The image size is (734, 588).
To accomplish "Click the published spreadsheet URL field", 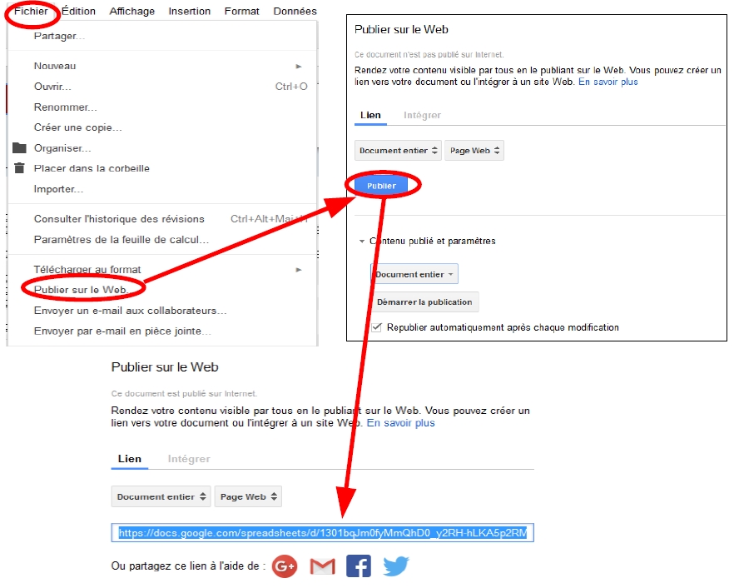I will pyautogui.click(x=323, y=533).
